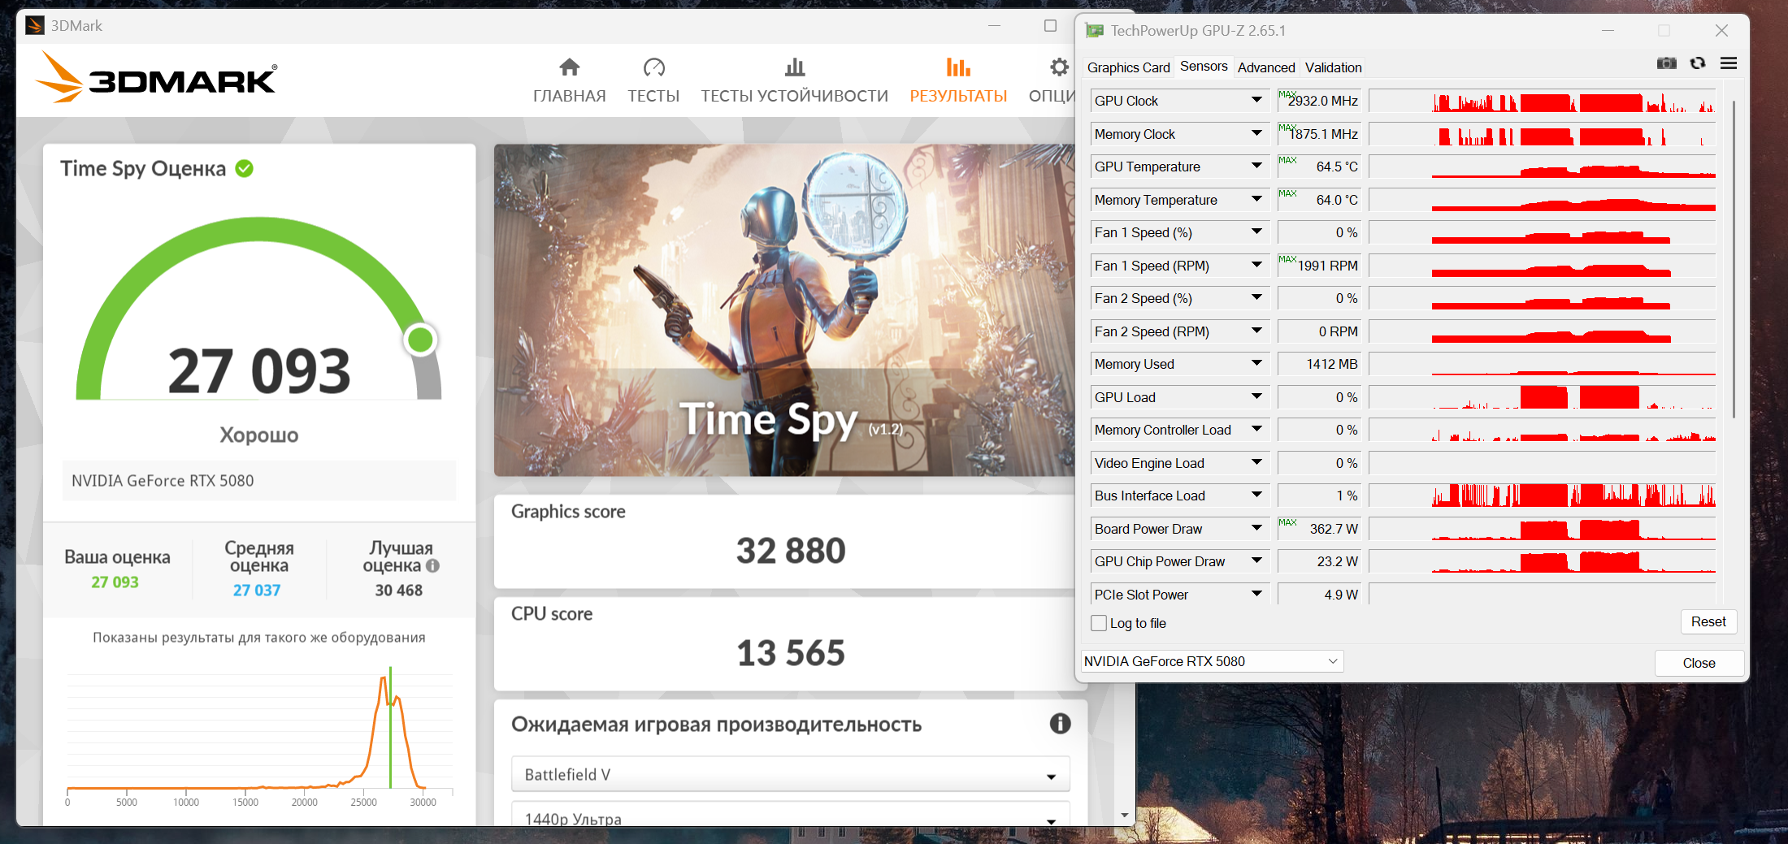Switch to the Validation tab
Screen dimensions: 1788x844
(1333, 67)
